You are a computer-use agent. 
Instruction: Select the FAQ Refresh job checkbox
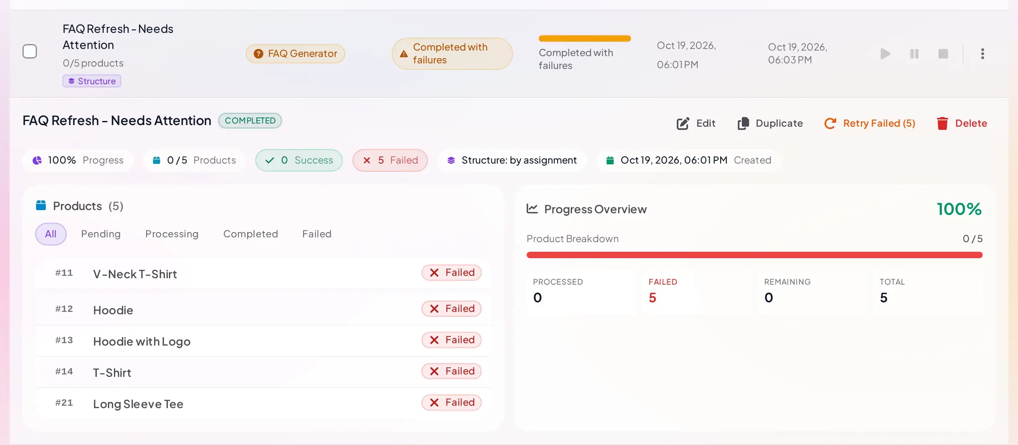(x=30, y=51)
